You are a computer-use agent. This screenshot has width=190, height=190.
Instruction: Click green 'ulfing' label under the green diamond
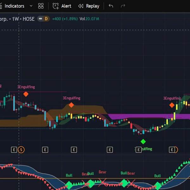click(147, 149)
